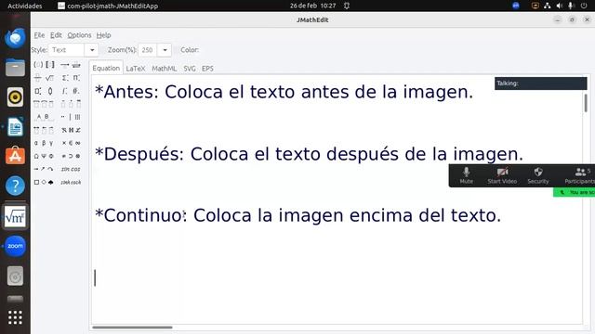Screen dimensions: 595x334
Task: Open the set relations palette with superset symbol
Action: [71, 156]
